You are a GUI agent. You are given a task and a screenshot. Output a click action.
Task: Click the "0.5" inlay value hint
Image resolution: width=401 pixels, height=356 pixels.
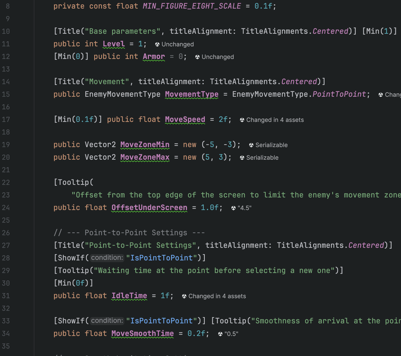[x=231, y=334]
